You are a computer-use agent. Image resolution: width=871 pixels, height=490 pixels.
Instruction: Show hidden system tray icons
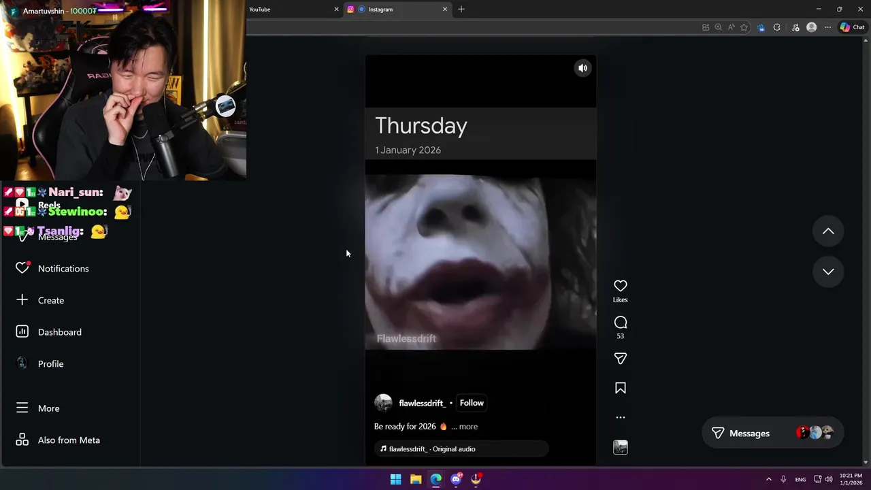(769, 479)
